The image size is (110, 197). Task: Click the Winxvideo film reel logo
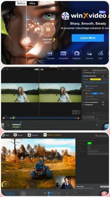[65, 16]
